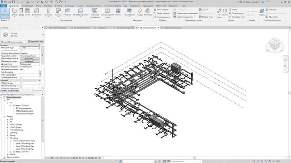Screen dimensions: 291x163
Task: Click Изменить for Параметры отображения
Action: [x=30, y=62]
